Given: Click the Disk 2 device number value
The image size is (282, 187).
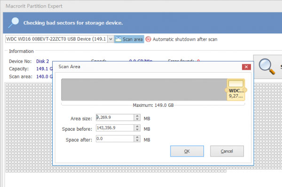Looking at the screenshot, I should 42,61.
